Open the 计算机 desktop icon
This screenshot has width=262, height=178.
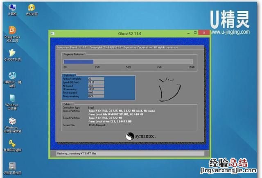pyautogui.click(x=12, y=10)
